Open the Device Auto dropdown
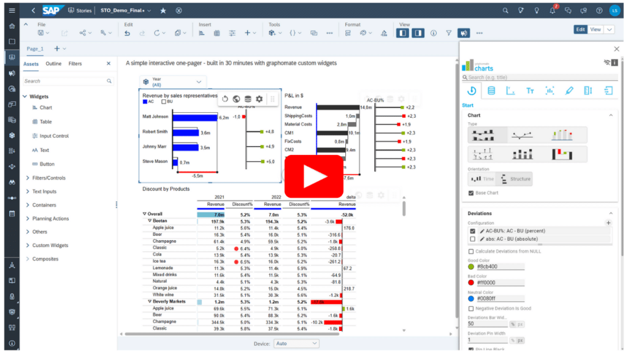The width and height of the screenshot is (628, 353). pyautogui.click(x=296, y=343)
